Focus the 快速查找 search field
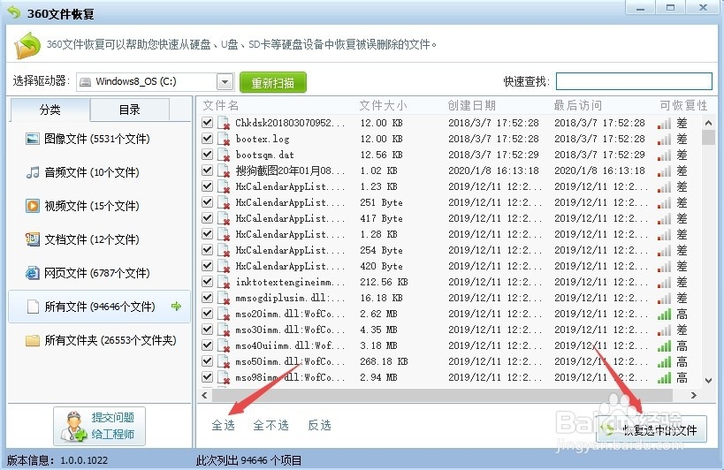This screenshot has width=724, height=470. click(x=634, y=81)
